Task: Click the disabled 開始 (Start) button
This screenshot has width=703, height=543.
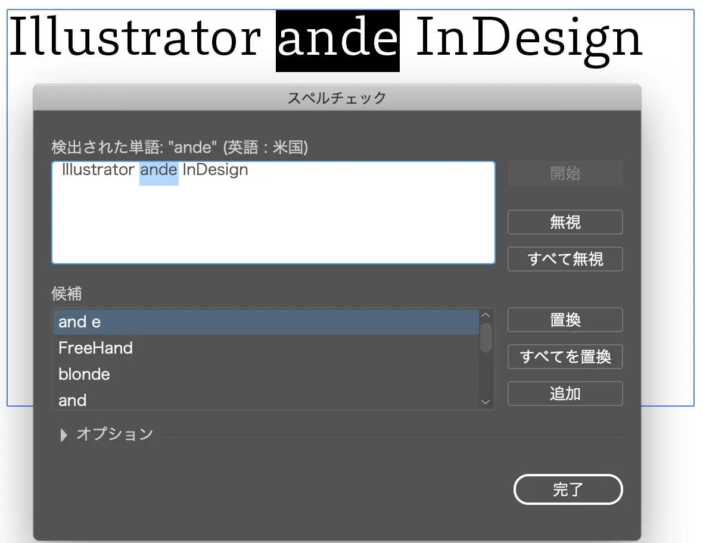Action: (x=565, y=173)
